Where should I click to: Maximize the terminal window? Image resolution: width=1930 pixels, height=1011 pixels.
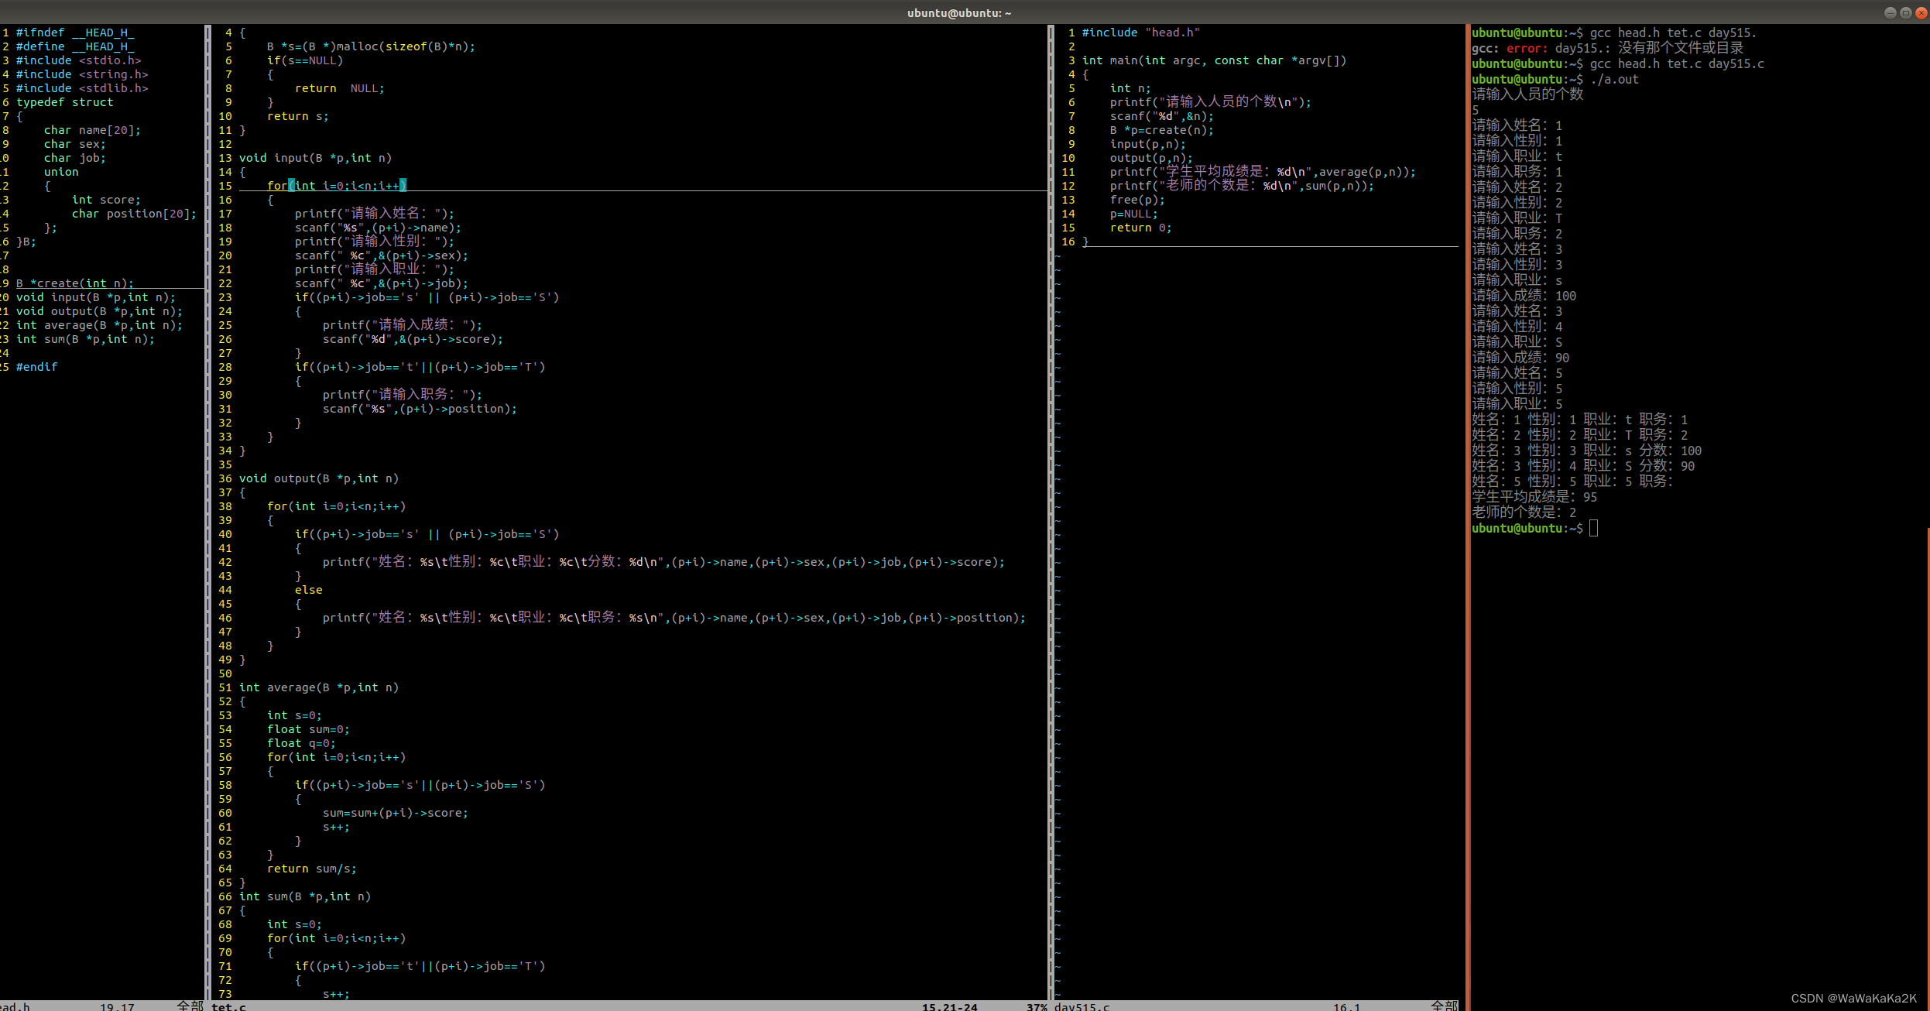1906,12
